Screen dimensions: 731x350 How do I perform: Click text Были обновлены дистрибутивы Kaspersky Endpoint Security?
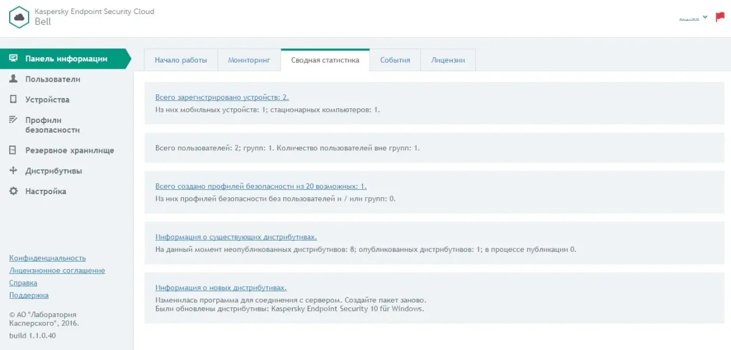pos(289,309)
